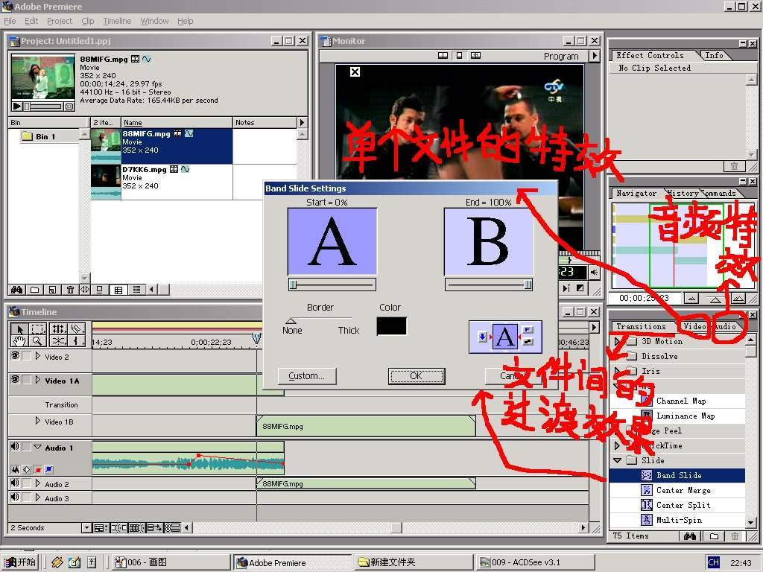Click the 开始 Start button
763x572 pixels.
(x=20, y=562)
